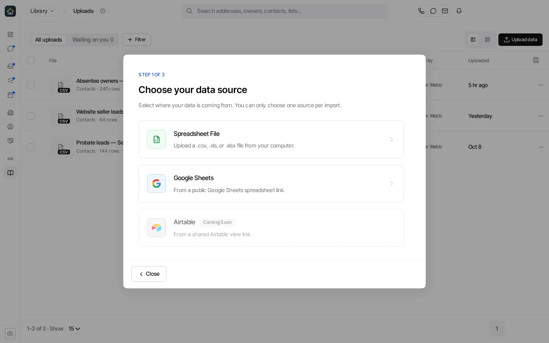Click the chevron on Spreadsheet File option
549x343 pixels.
coord(391,139)
